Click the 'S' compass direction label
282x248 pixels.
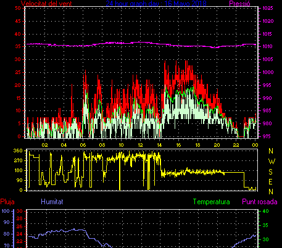[x=271, y=172]
